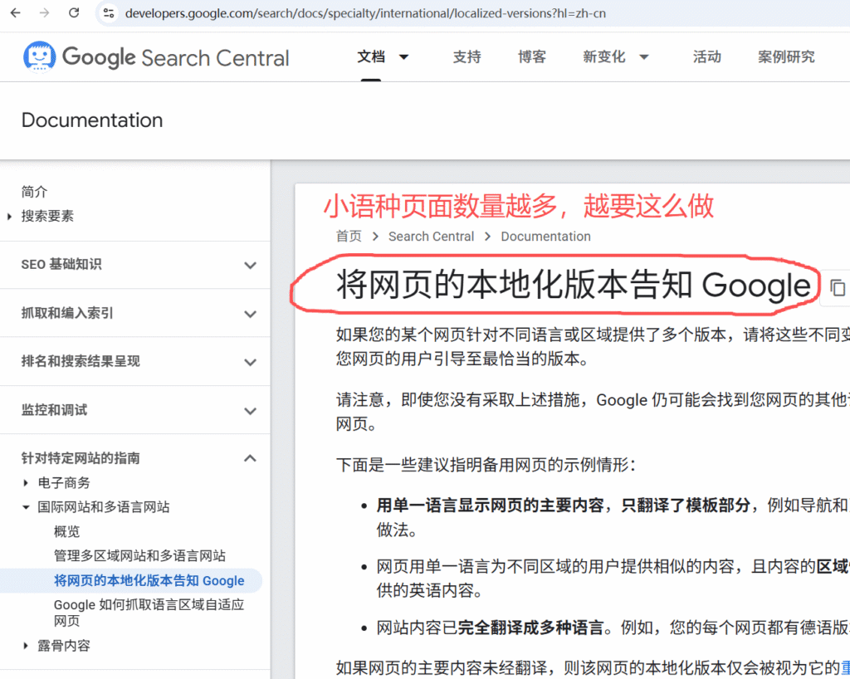Click the 露骨内容 sidebar label

pos(64,646)
